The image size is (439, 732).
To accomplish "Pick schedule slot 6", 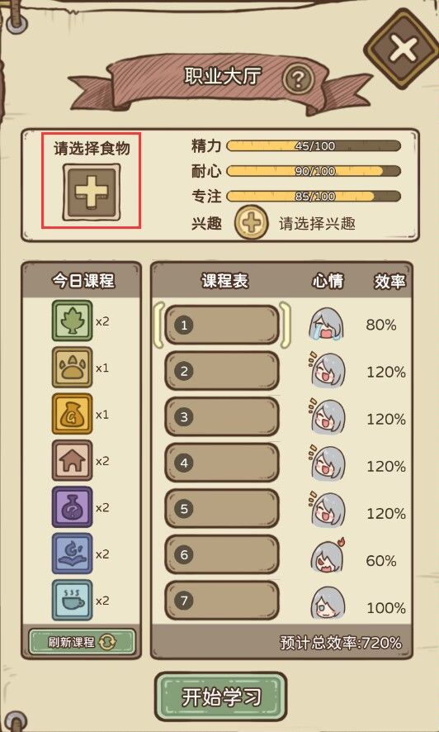I will pos(222,554).
